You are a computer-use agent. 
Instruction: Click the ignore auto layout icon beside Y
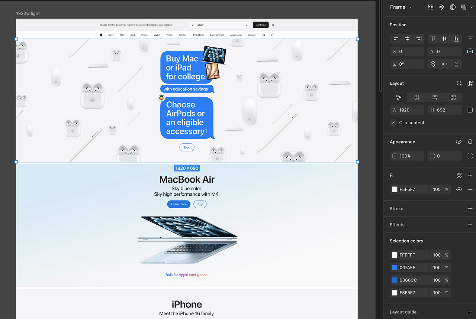point(470,52)
